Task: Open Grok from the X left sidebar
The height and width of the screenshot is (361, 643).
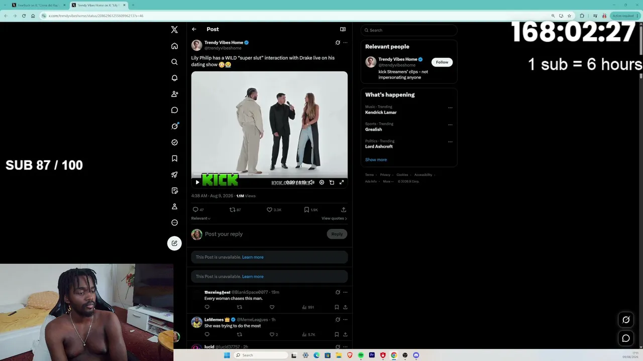Action: (x=174, y=126)
